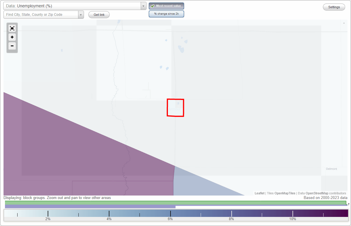This screenshot has width=351, height=226.
Task: Click the green checkmark on Most recent value
Action: pyautogui.click(x=153, y=6)
